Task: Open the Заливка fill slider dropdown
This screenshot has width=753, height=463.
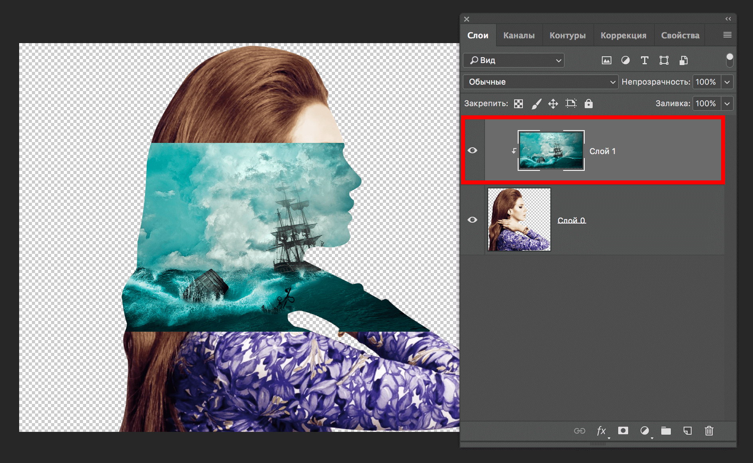Action: (727, 103)
